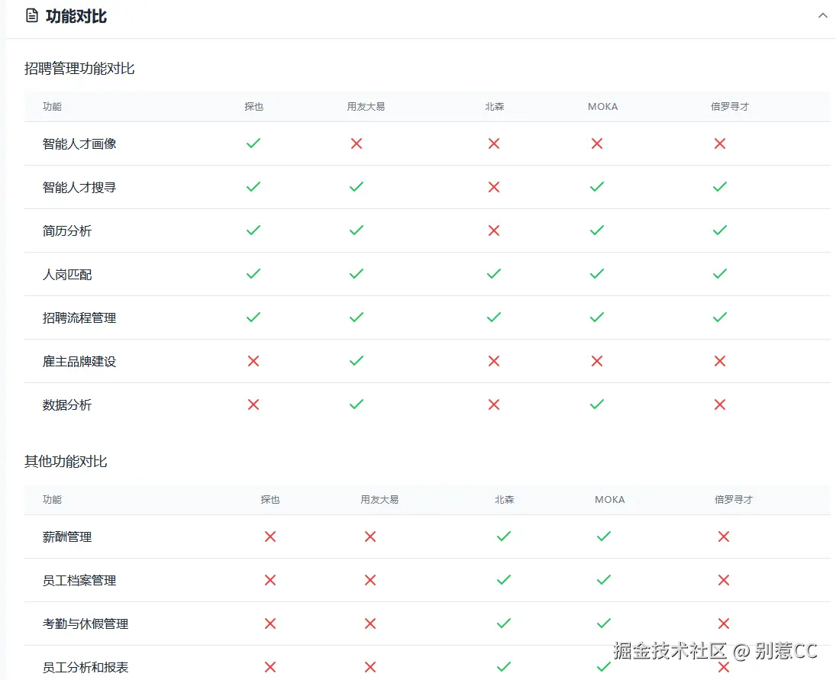836x680 pixels.
Task: Click 功能 header in 其他功能对比 table
Action: pos(52,500)
